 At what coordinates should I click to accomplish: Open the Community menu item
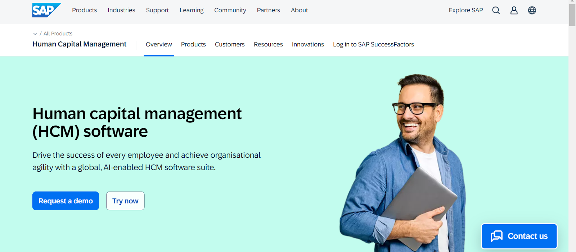230,10
